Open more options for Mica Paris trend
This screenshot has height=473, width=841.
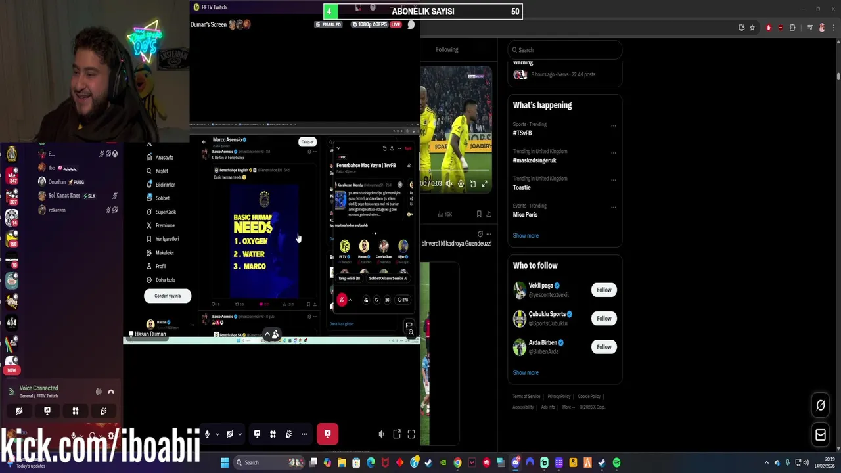point(614,207)
